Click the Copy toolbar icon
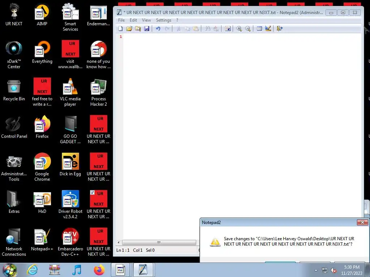This screenshot has width=370, height=277. (x=188, y=29)
